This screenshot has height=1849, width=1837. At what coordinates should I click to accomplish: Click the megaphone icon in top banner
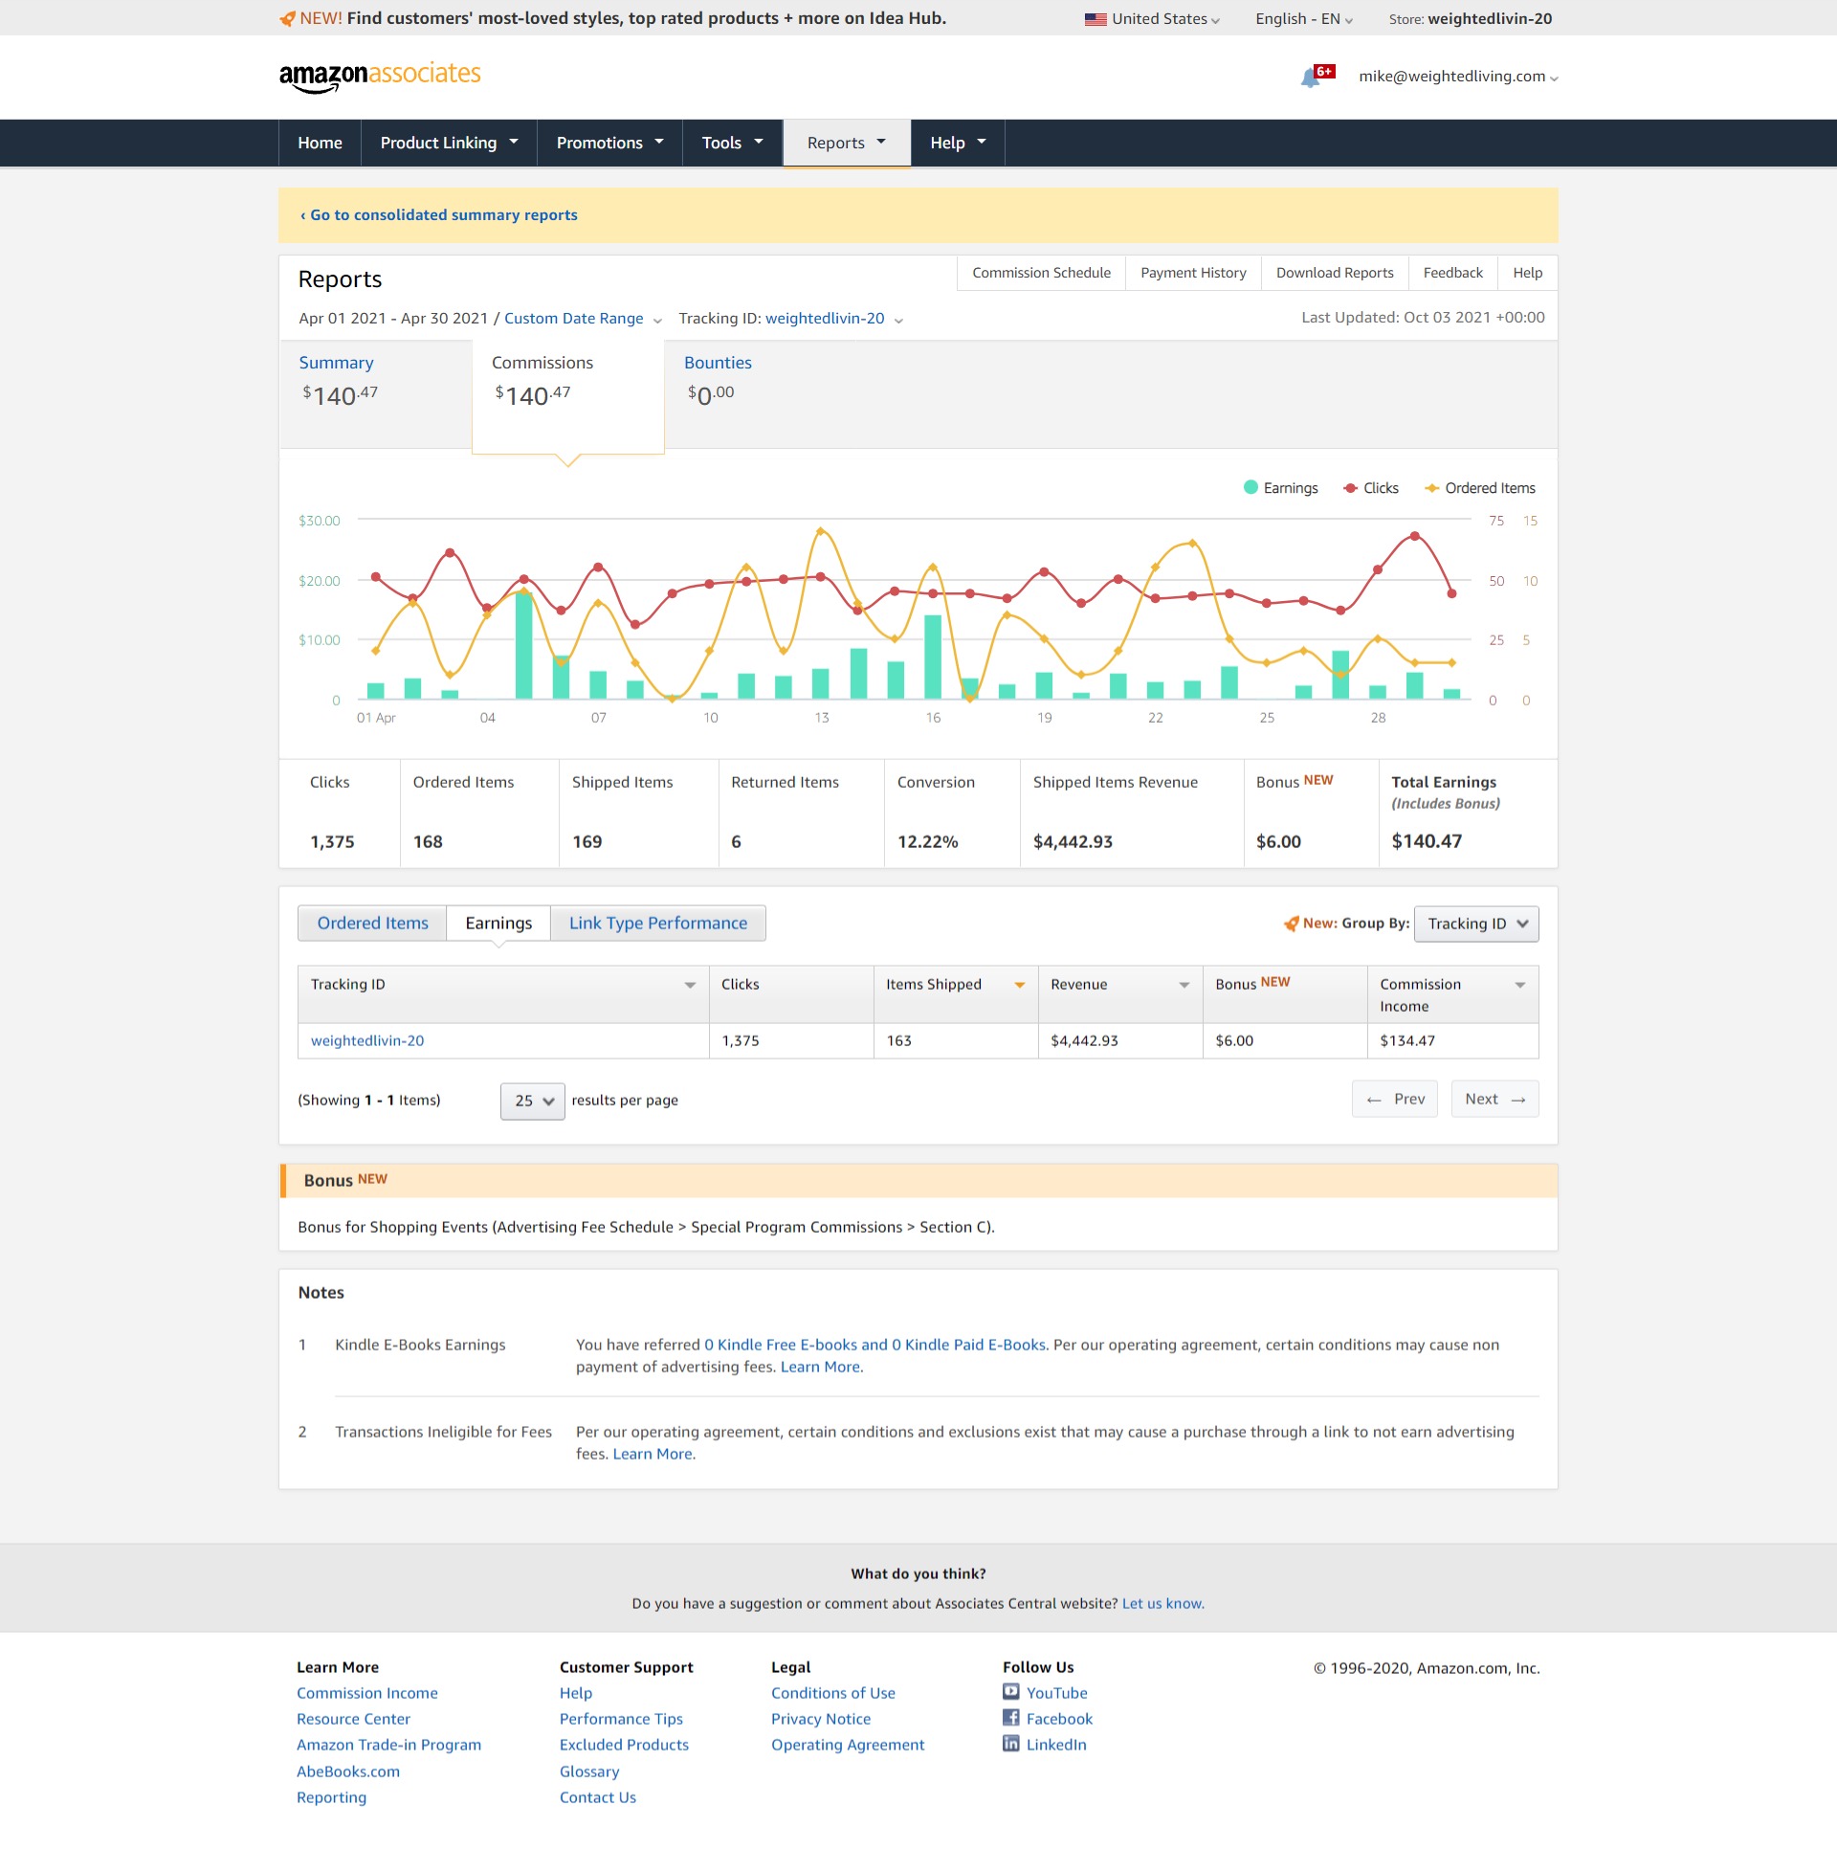tap(287, 18)
